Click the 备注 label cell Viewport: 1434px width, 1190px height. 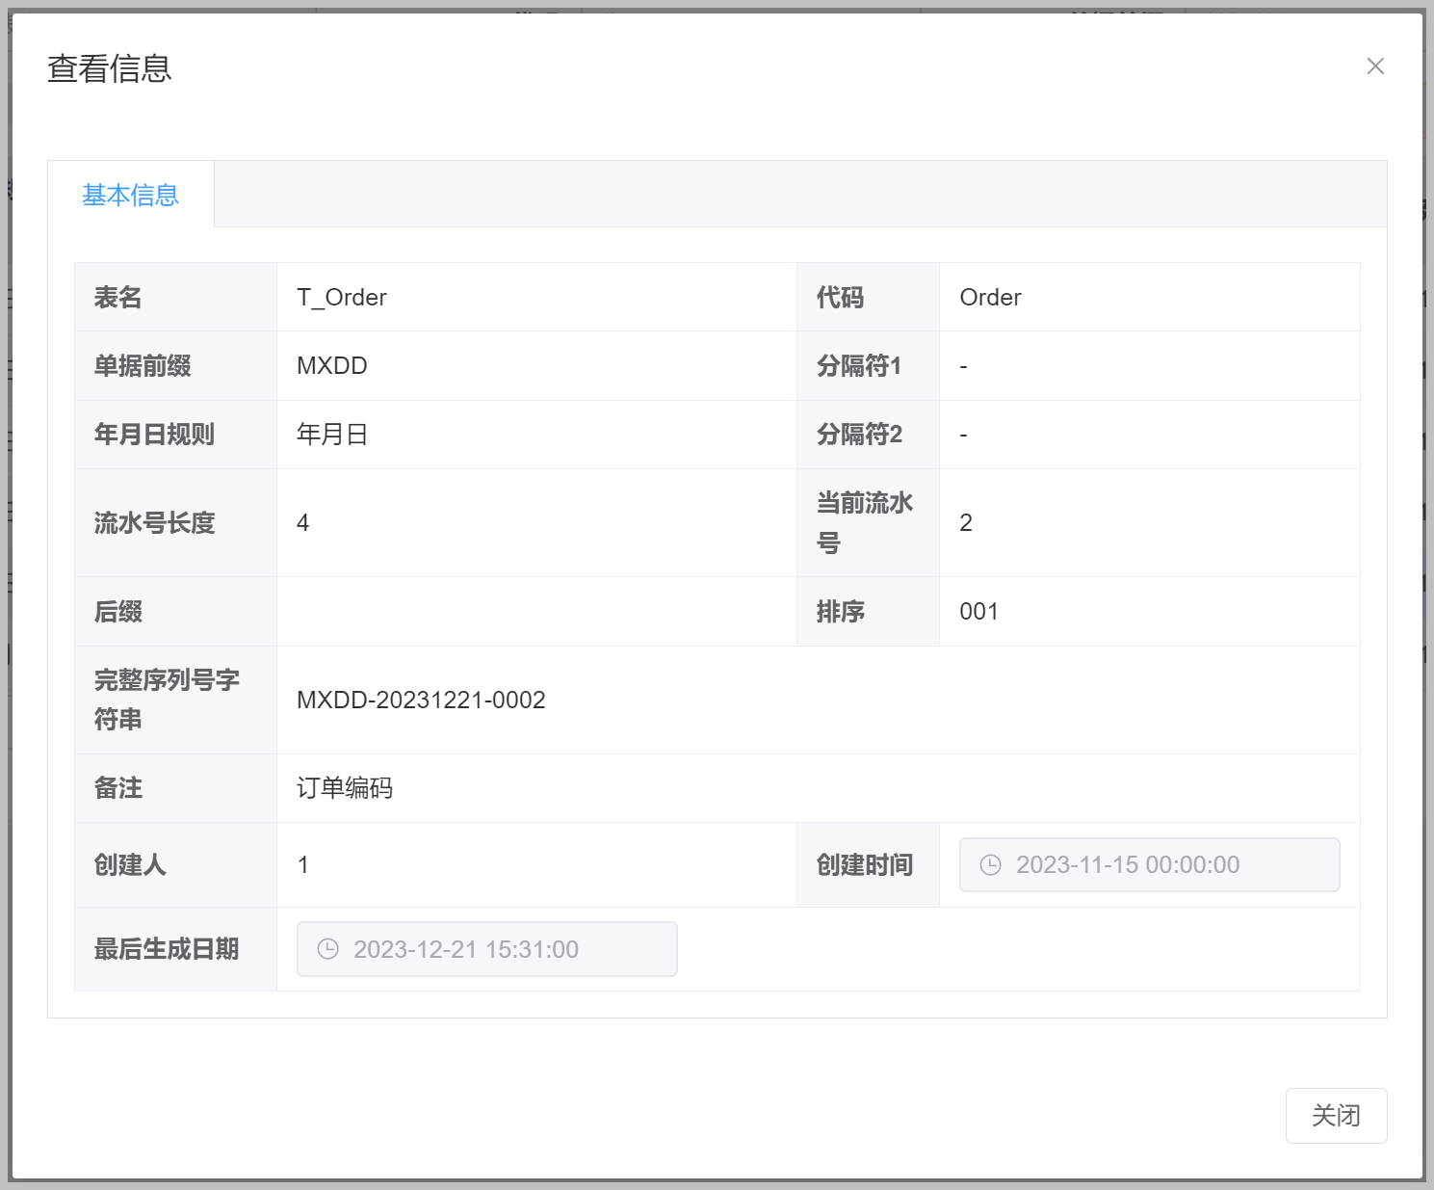coord(175,787)
